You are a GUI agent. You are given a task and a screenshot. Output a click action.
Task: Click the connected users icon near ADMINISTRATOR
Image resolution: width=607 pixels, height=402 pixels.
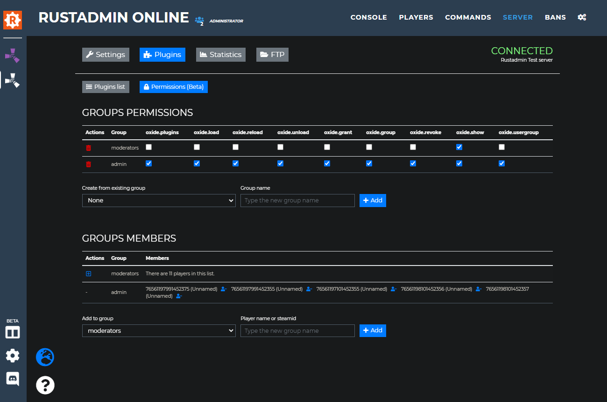199,21
